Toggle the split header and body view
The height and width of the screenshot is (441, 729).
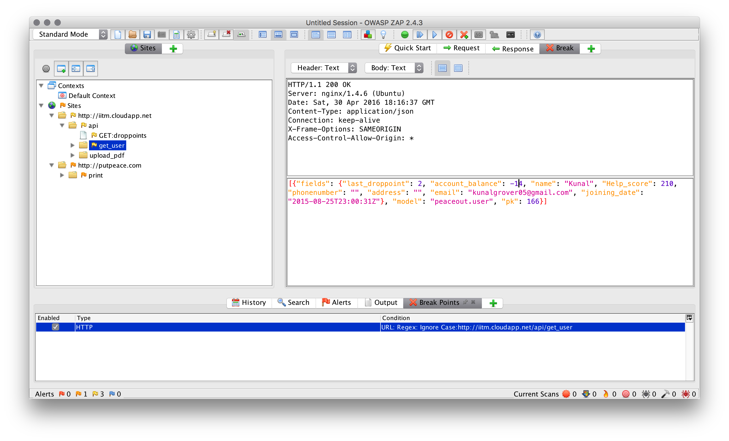click(x=442, y=68)
